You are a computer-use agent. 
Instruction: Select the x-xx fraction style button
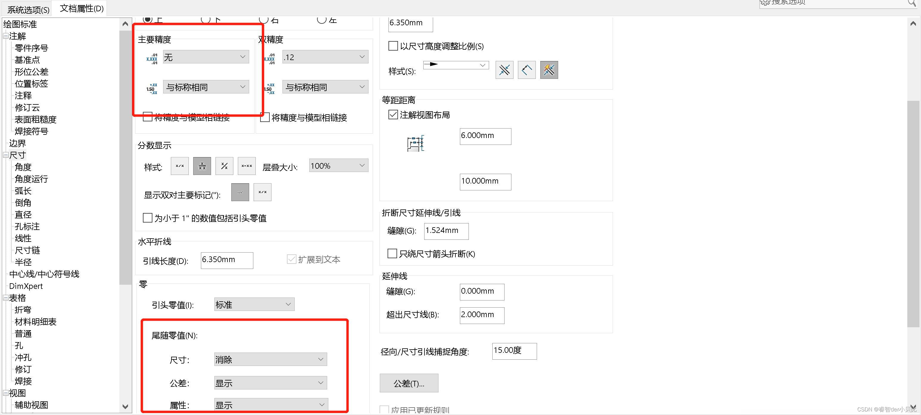247,166
